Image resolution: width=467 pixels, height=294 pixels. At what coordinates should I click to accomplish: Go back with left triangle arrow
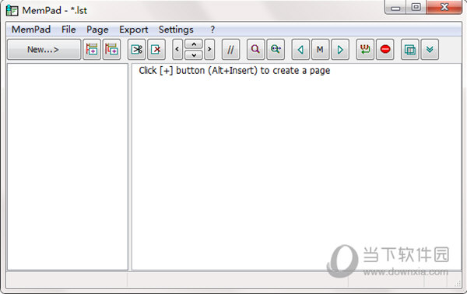tap(300, 50)
